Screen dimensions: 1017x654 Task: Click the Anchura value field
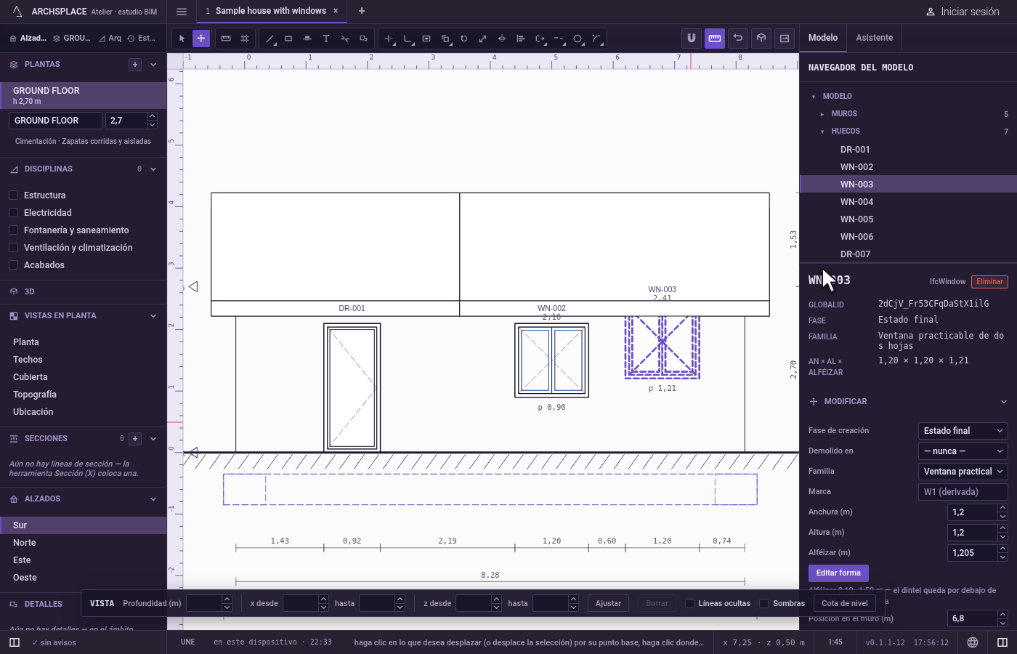(x=972, y=512)
